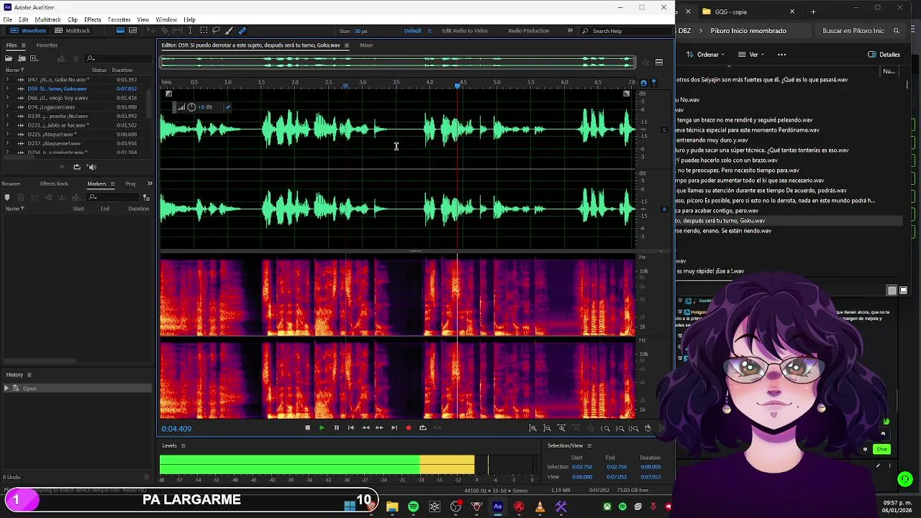Open the Effects menu

pos(93,19)
